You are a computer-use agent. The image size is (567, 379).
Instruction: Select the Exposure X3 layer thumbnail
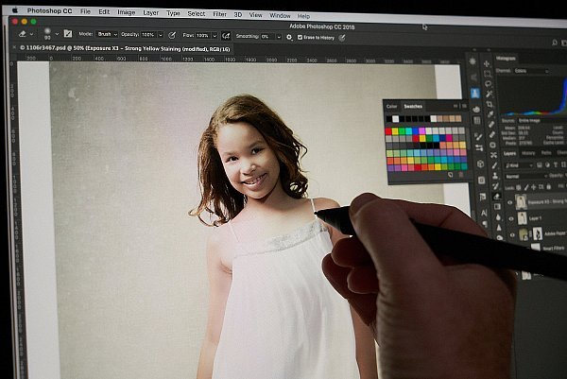tap(521, 202)
